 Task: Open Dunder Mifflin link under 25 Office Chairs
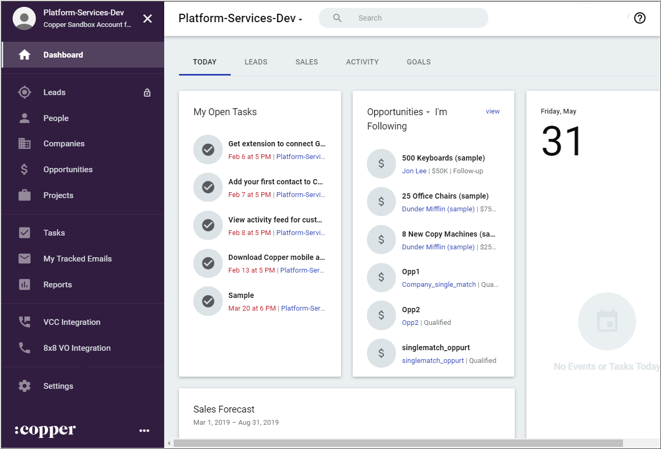[x=438, y=209]
